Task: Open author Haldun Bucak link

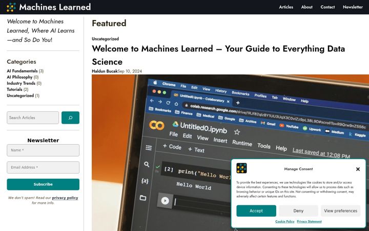Action: click(x=105, y=71)
